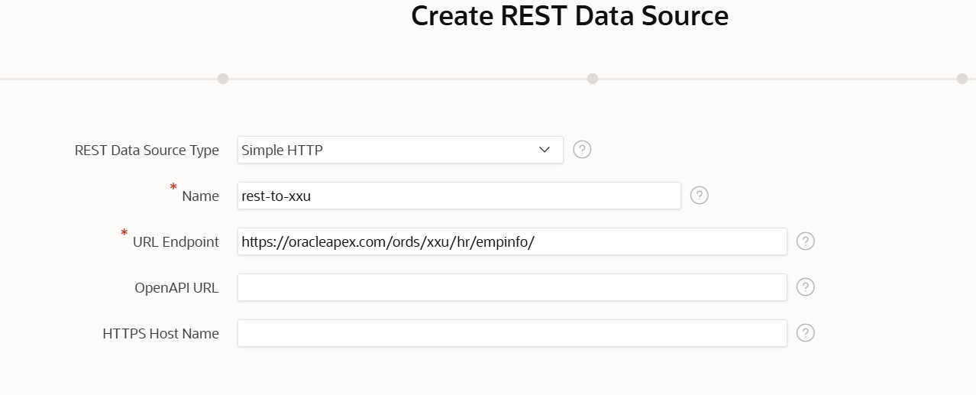The image size is (976, 395).
Task: Expand the Simple HTTP type dropdown
Action: (x=400, y=150)
